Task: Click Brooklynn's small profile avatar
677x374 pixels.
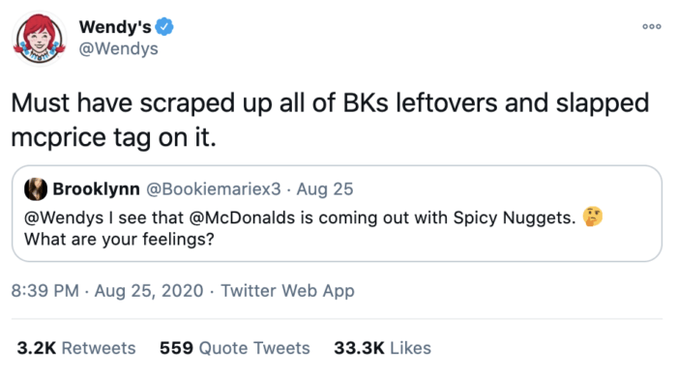Action: (36, 189)
